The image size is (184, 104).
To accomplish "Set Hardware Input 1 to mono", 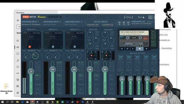I will pos(38,84).
